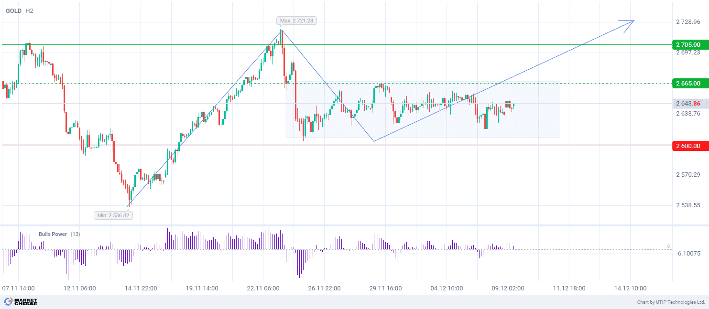Click the Max: 2 721.28 price marker
This screenshot has width=709, height=309.
[x=297, y=21]
